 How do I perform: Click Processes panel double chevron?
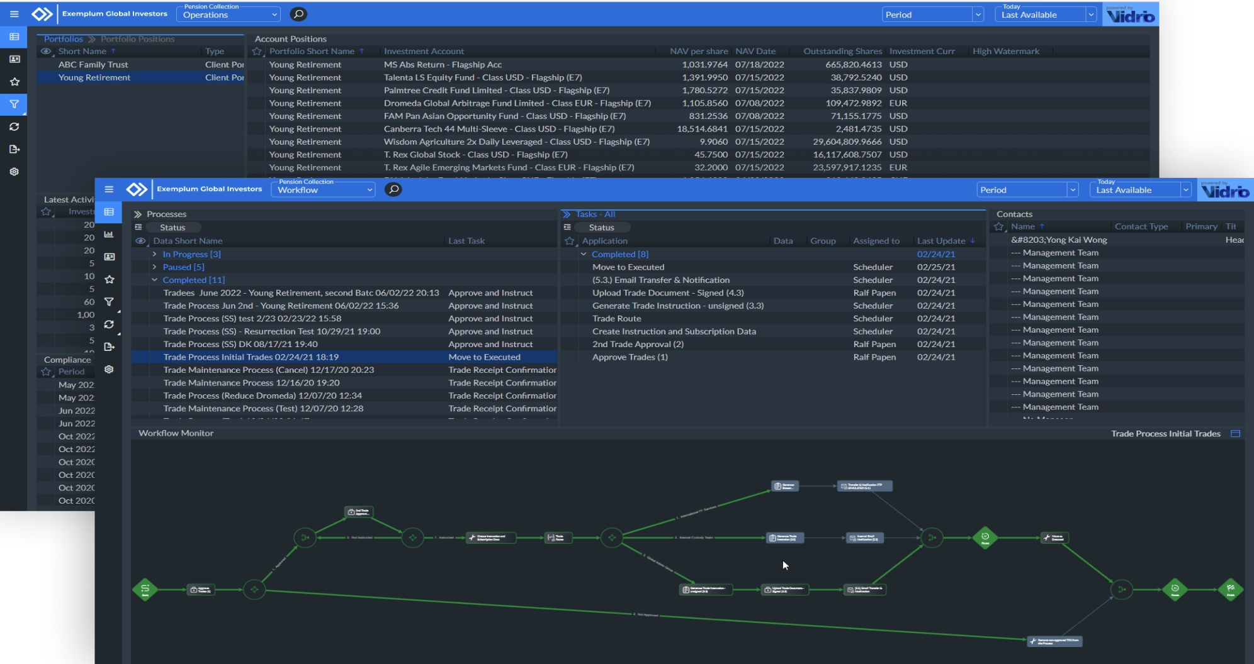(x=138, y=214)
